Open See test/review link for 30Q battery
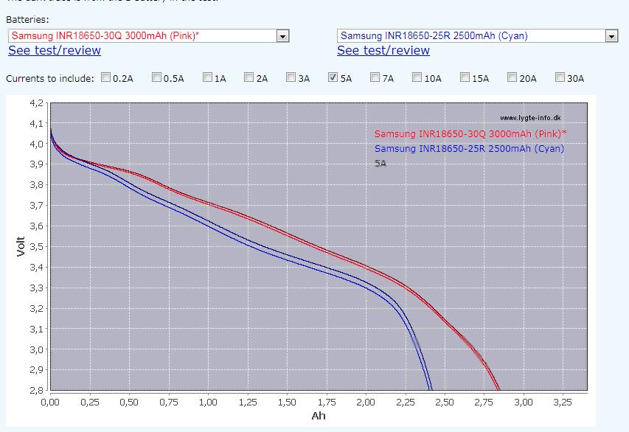 pos(55,50)
